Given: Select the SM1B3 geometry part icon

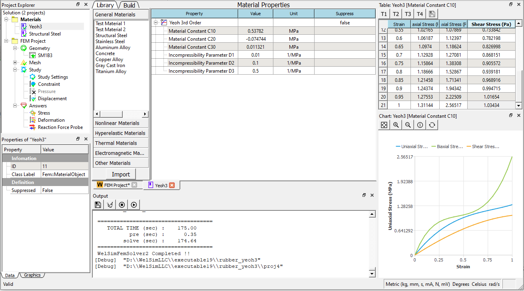Looking at the screenshot, I should tap(33, 55).
